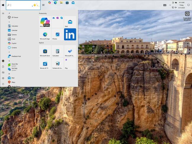Open Microsoft Edge from the taskbar
This screenshot has height=144, width=192.
(x=55, y=3)
